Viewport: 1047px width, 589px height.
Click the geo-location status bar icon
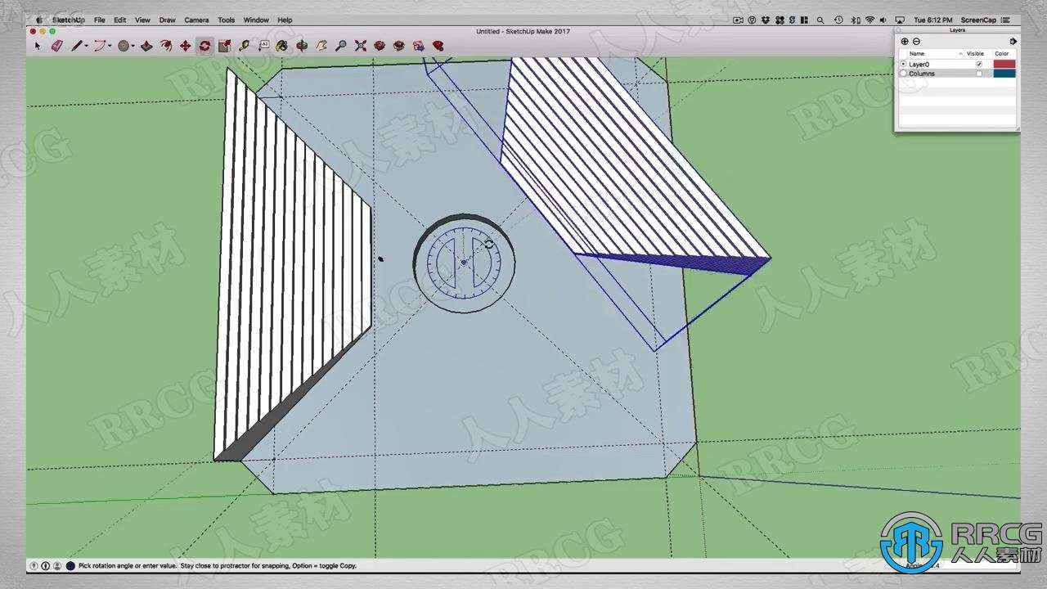34,565
